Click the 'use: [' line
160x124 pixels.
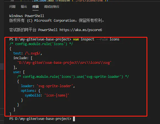point(19,72)
